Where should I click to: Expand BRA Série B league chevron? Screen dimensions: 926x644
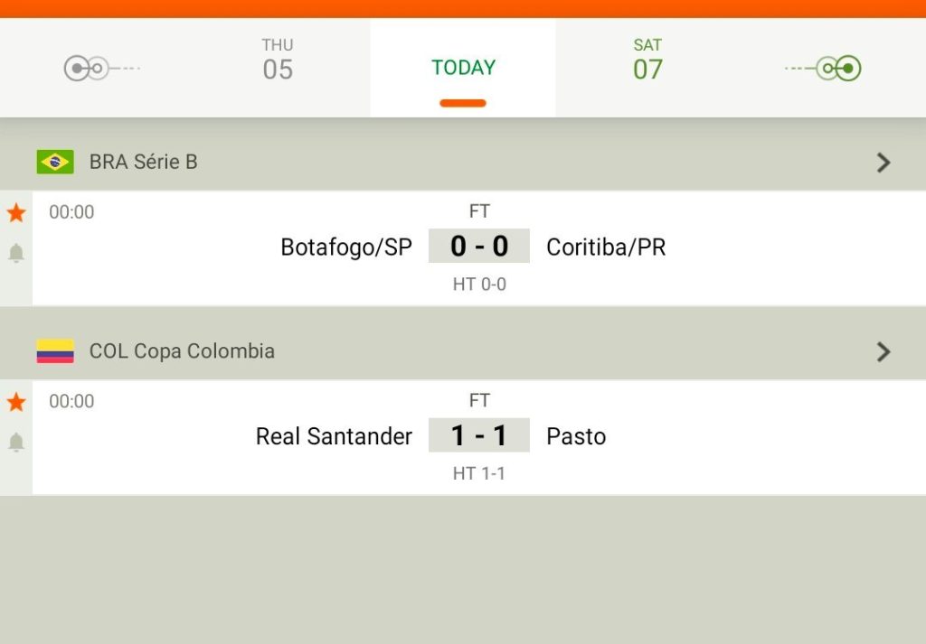pos(883,163)
